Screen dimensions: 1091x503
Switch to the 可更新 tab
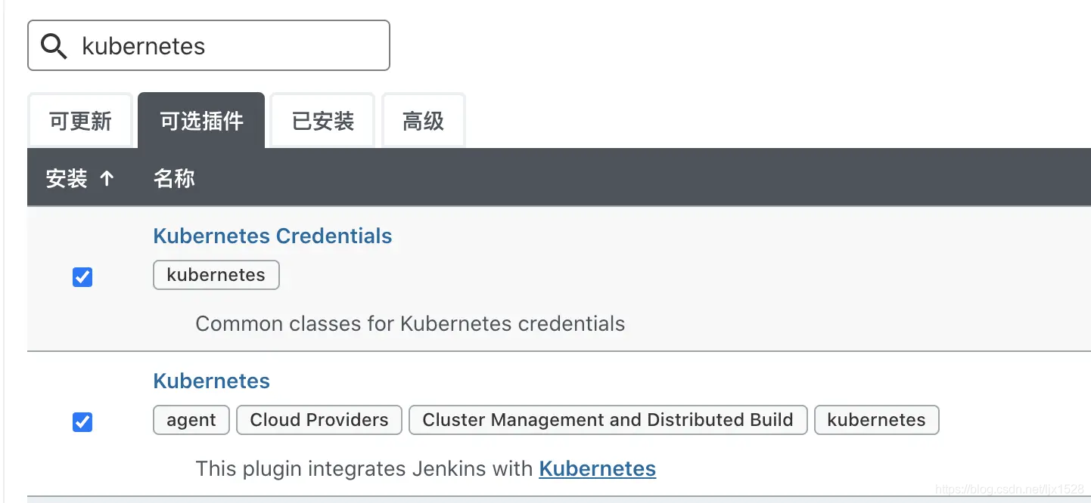point(80,121)
